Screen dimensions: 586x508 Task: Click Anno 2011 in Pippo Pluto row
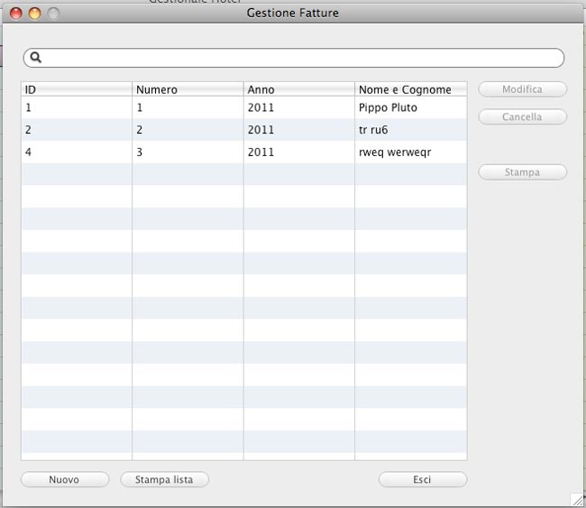click(x=299, y=107)
